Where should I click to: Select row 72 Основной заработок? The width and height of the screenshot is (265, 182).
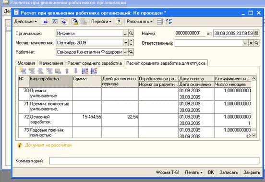pos(135,120)
